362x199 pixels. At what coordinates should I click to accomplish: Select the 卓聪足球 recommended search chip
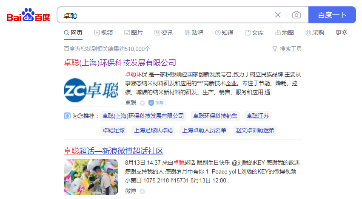point(114,130)
